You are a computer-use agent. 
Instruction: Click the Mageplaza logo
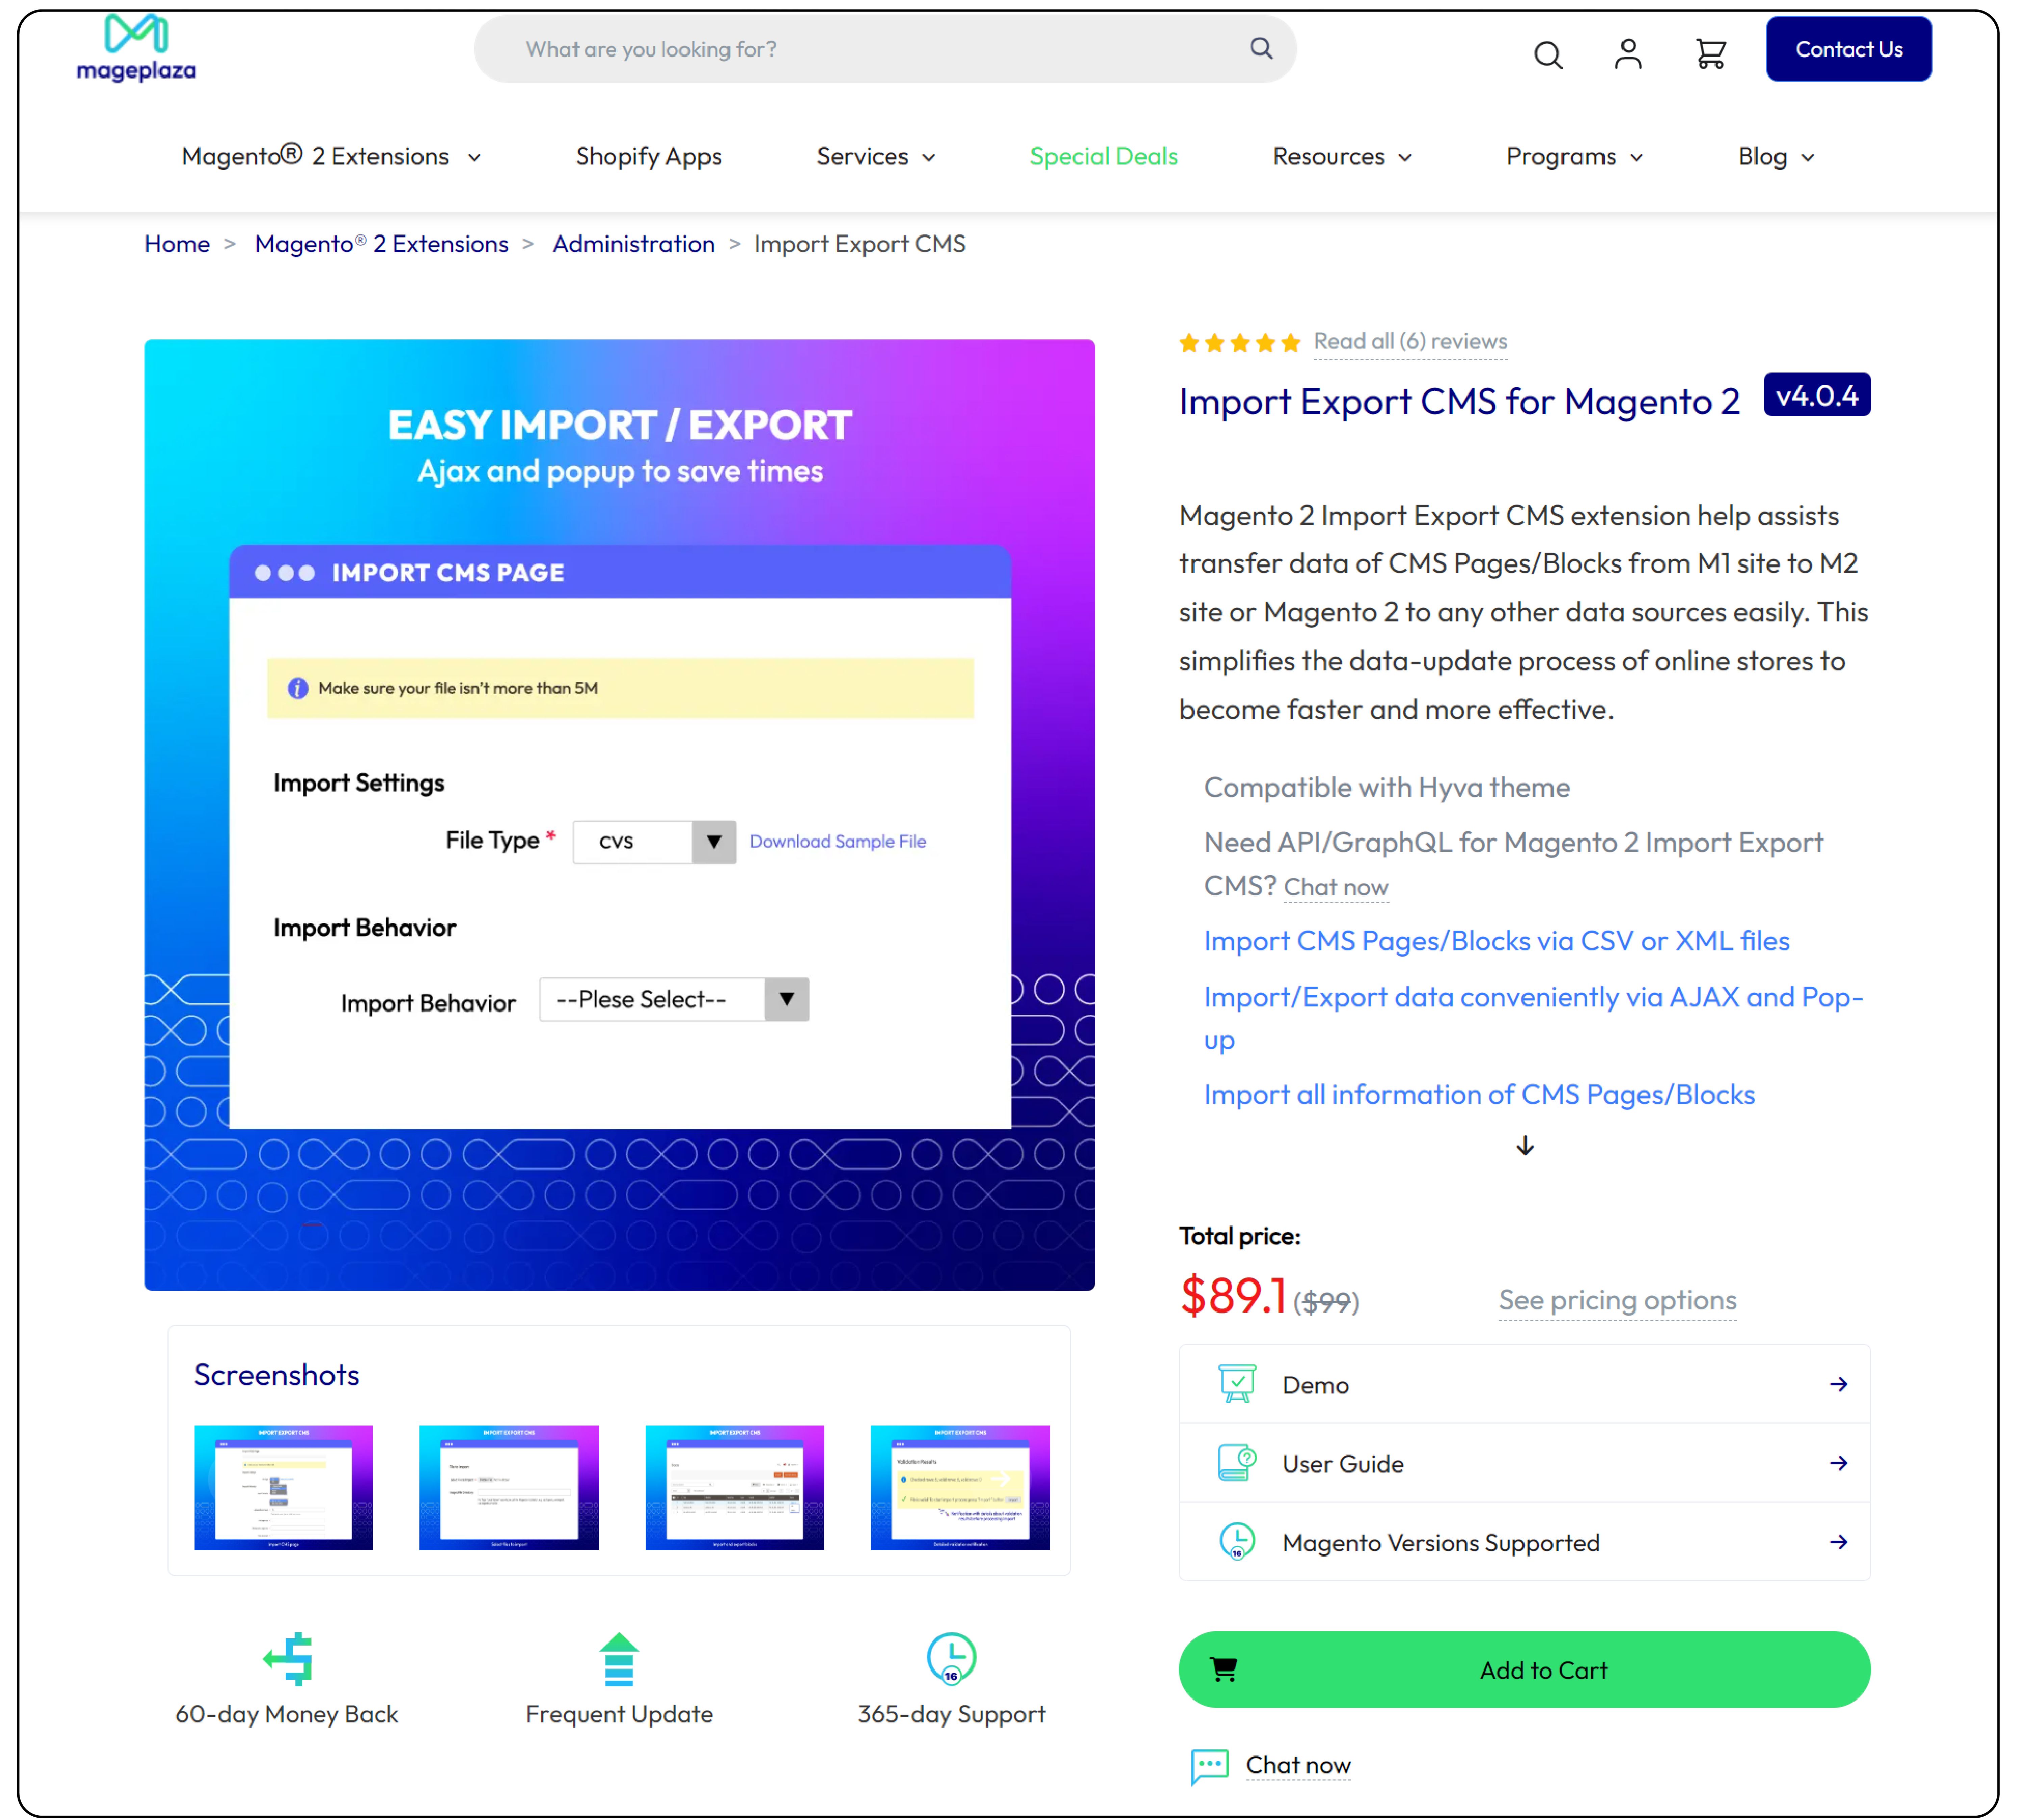coord(136,48)
